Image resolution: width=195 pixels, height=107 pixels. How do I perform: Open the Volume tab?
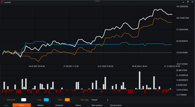point(78,105)
